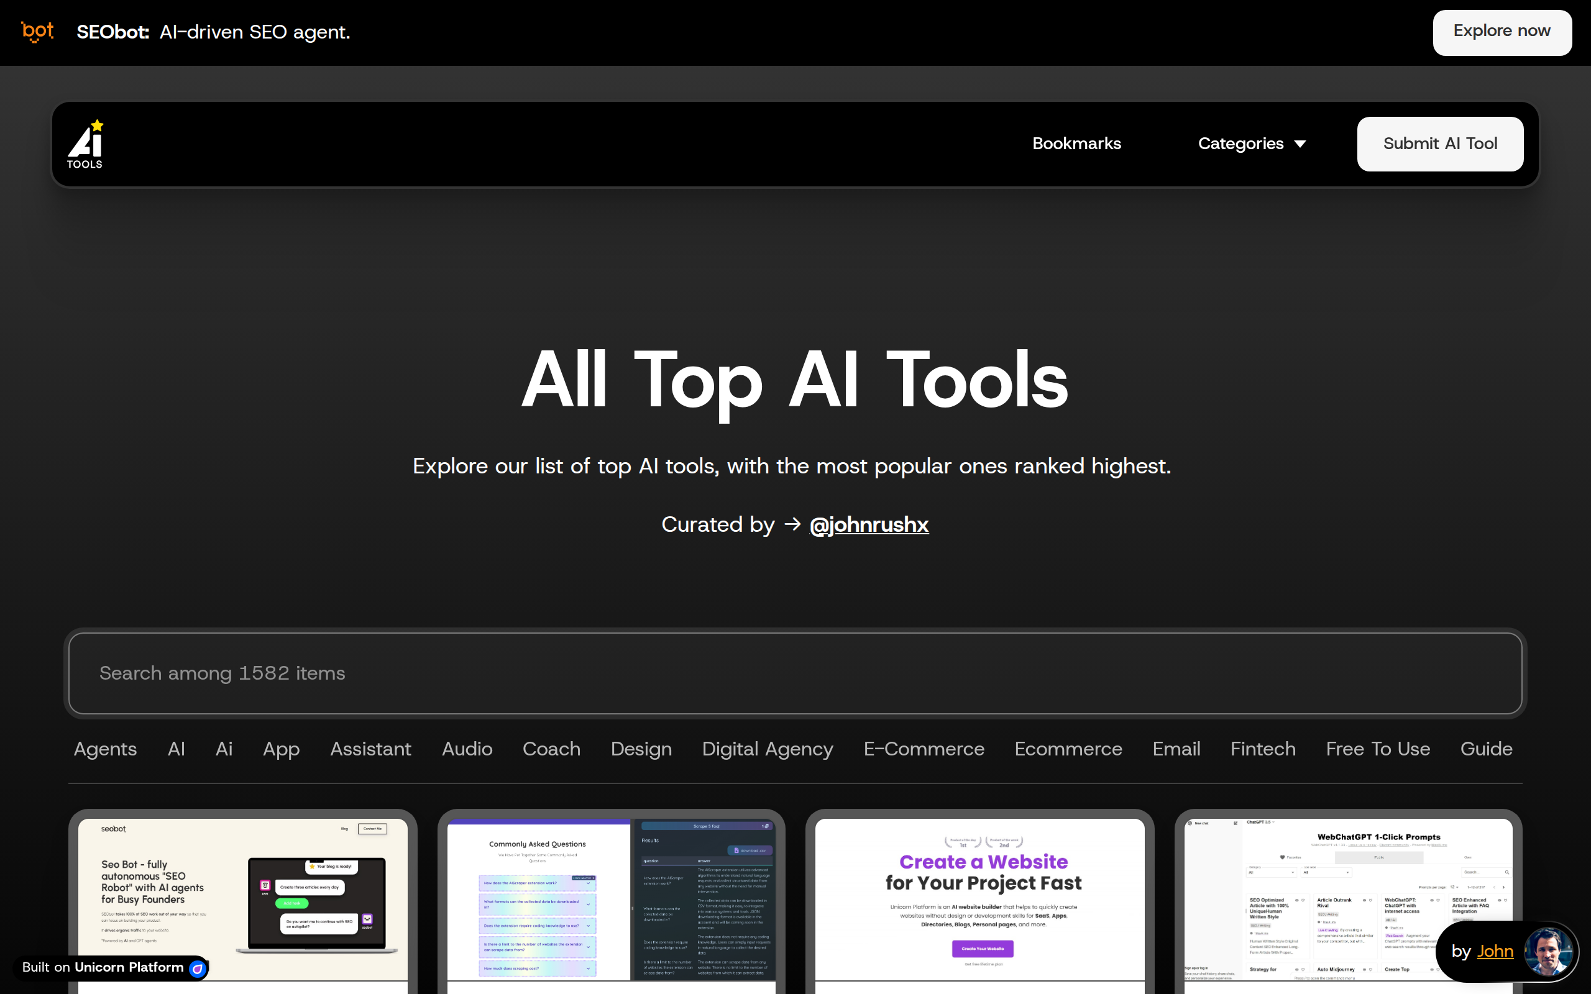
Task: Click the SEObot AI-driven SEO agent banner text
Action: (x=213, y=32)
